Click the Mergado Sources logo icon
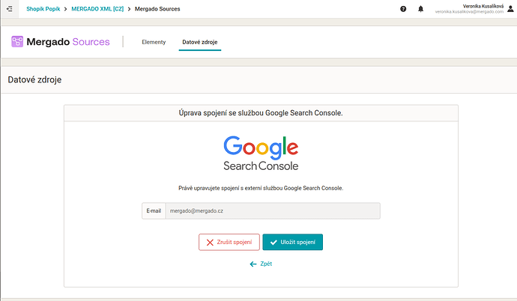Screen dimensions: 517x301 (x=17, y=41)
